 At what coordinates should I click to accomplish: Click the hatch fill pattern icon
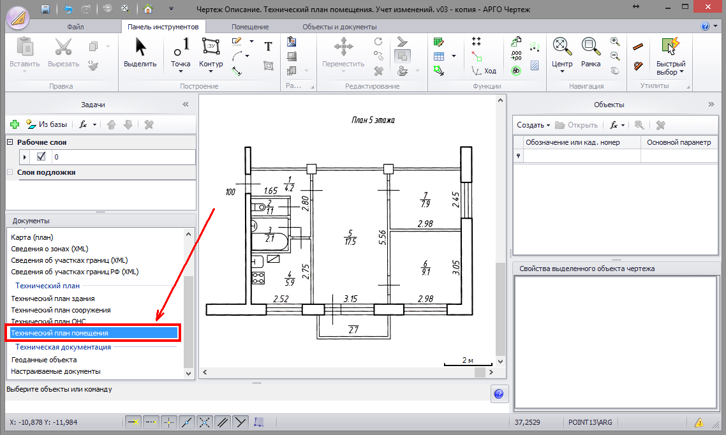tap(535, 66)
